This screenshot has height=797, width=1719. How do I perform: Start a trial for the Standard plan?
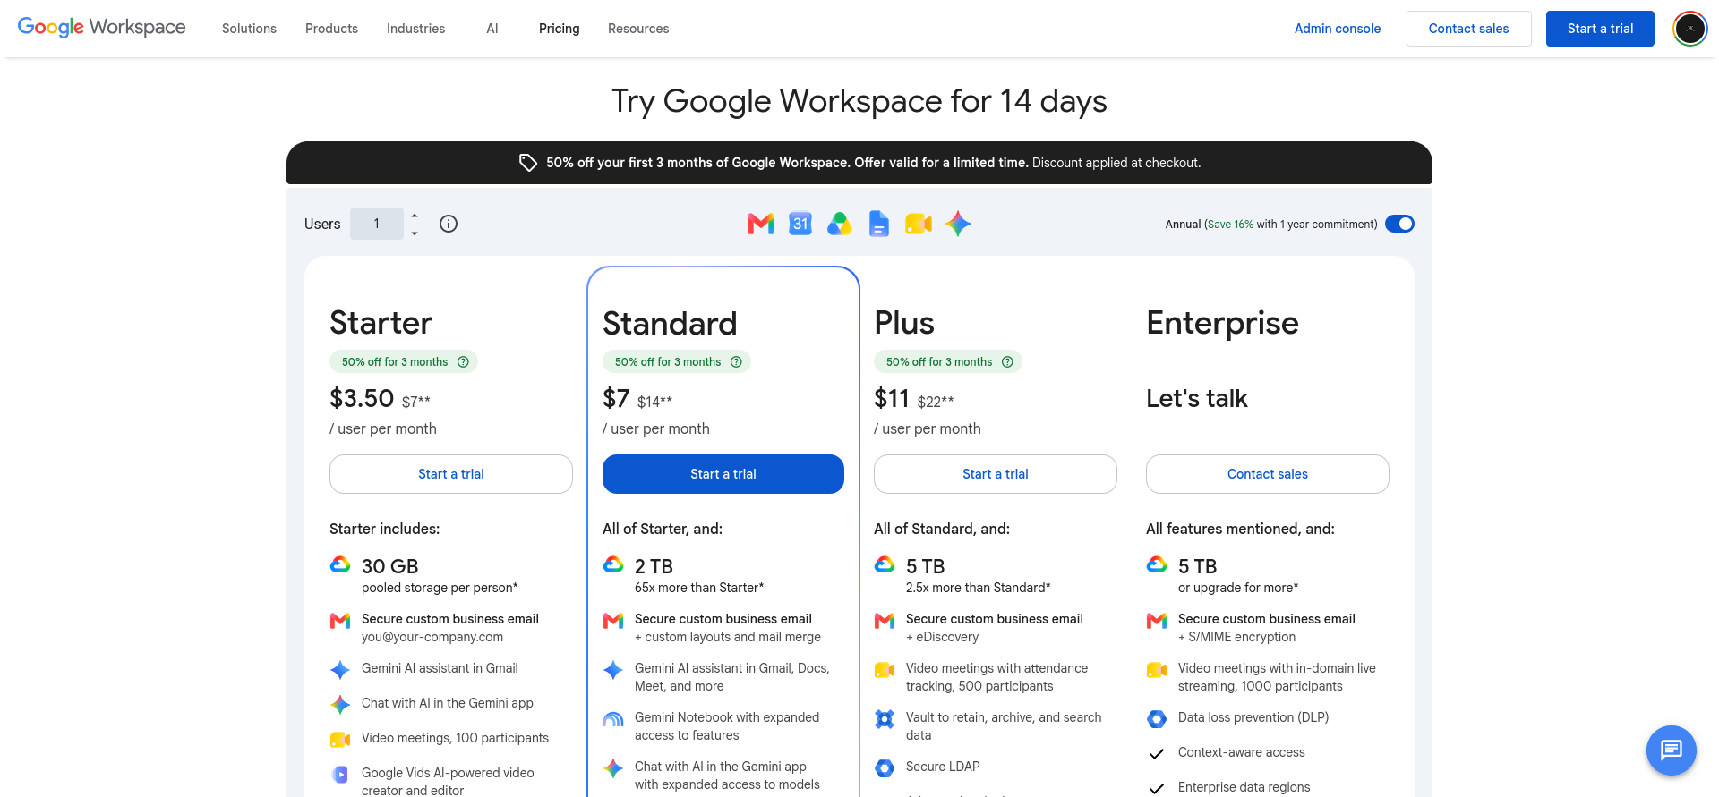pyautogui.click(x=723, y=474)
